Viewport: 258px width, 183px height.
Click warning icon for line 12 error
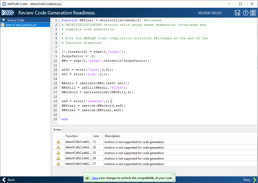pos(58,142)
